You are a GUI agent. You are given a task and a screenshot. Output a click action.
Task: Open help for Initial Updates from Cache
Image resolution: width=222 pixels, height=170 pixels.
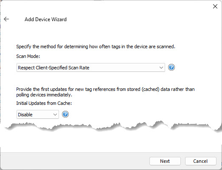pos(65,114)
